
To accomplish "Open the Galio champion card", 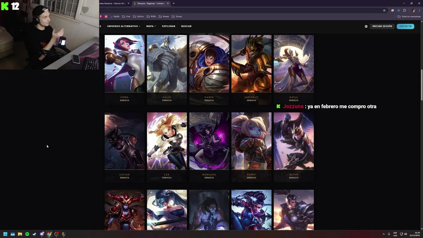I will click(167, 70).
